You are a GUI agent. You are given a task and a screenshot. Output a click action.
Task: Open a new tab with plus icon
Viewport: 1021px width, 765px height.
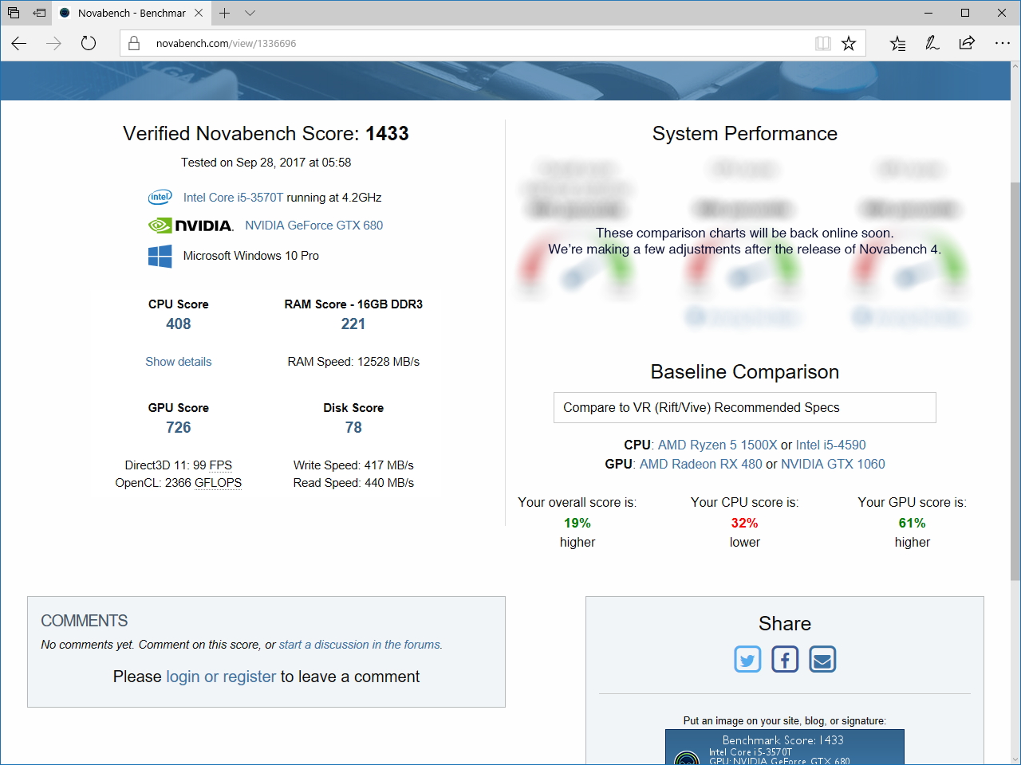225,13
